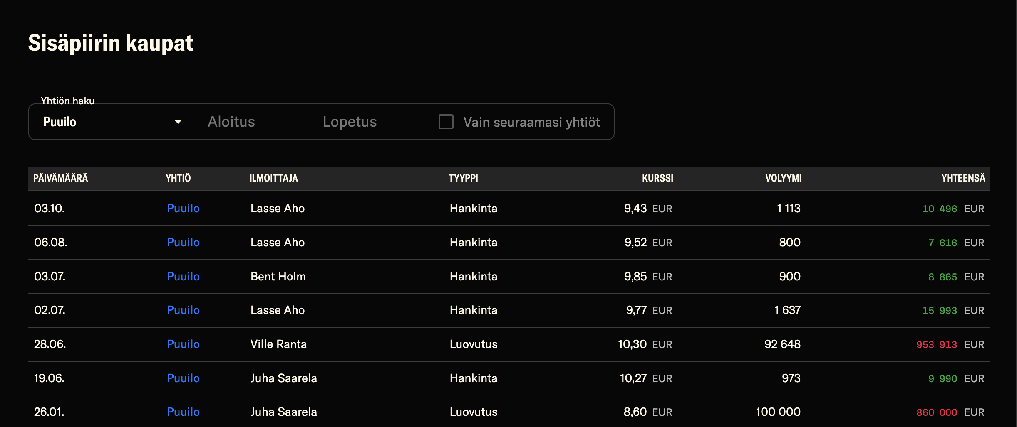Screen dimensions: 1017x427
Task: Open Puuilo link in 06.08. row
Action: coord(183,243)
